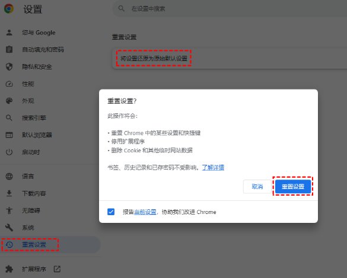The height and width of the screenshot is (278, 347).
Task: Click the shield icon for 隐私和安全
Action: tap(9, 66)
